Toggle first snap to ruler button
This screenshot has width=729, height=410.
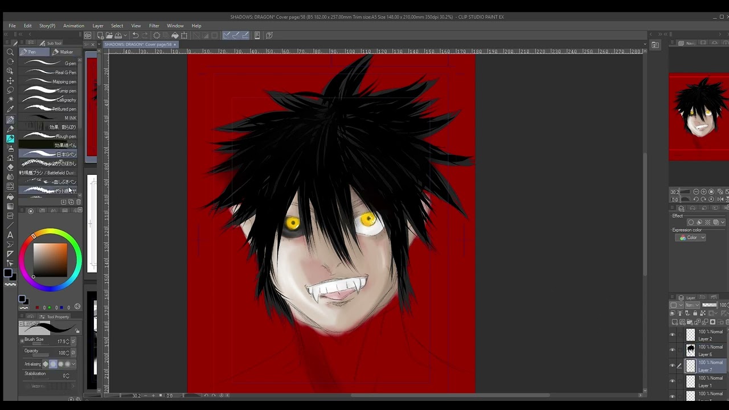coord(227,35)
